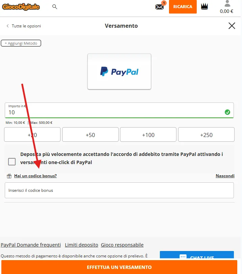
Task: Open PayPal Domande frequenti link
Action: click(31, 245)
